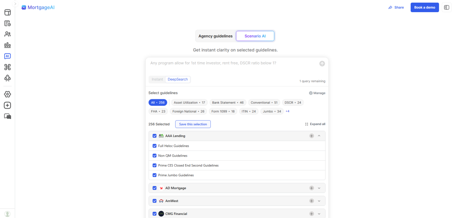Open the user avatar at sidebar bottom
The width and height of the screenshot is (455, 218).
click(7, 214)
